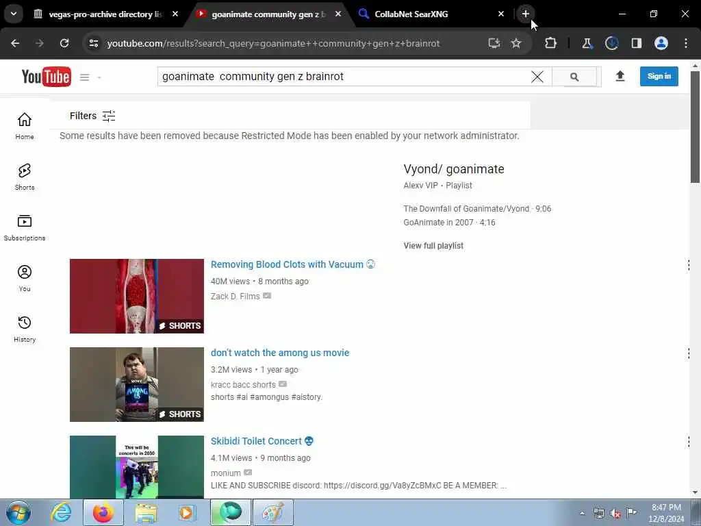Open Skibidi Toilet Concert video title

(x=262, y=441)
